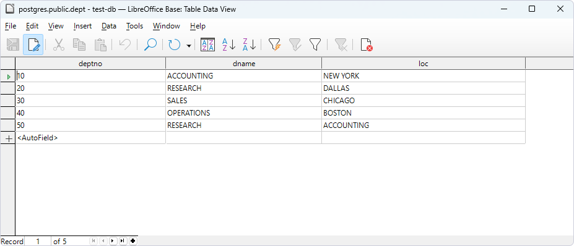The image size is (574, 246).
Task: Click the OPERATIONS cell
Action: pos(244,113)
